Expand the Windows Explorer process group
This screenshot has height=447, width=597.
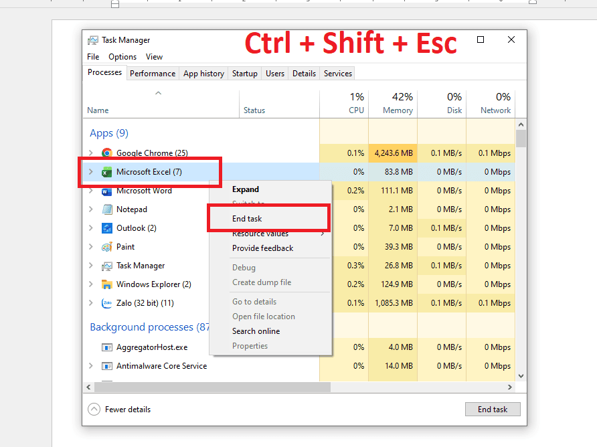click(x=91, y=284)
